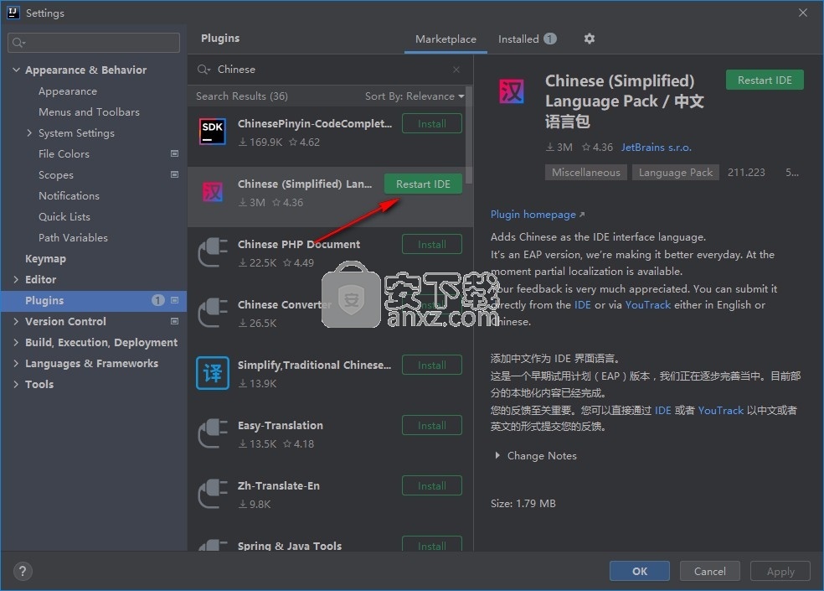Click the ChinesePinyin-CodeCompletion SDK plugin icon

click(213, 132)
